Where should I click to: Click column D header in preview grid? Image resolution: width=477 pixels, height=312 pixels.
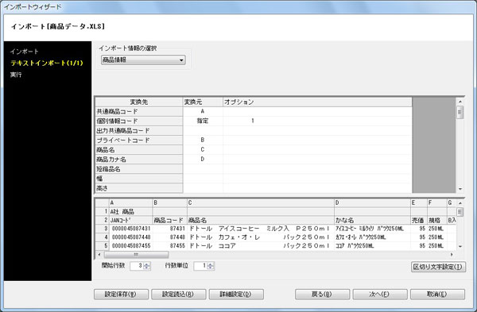372,202
